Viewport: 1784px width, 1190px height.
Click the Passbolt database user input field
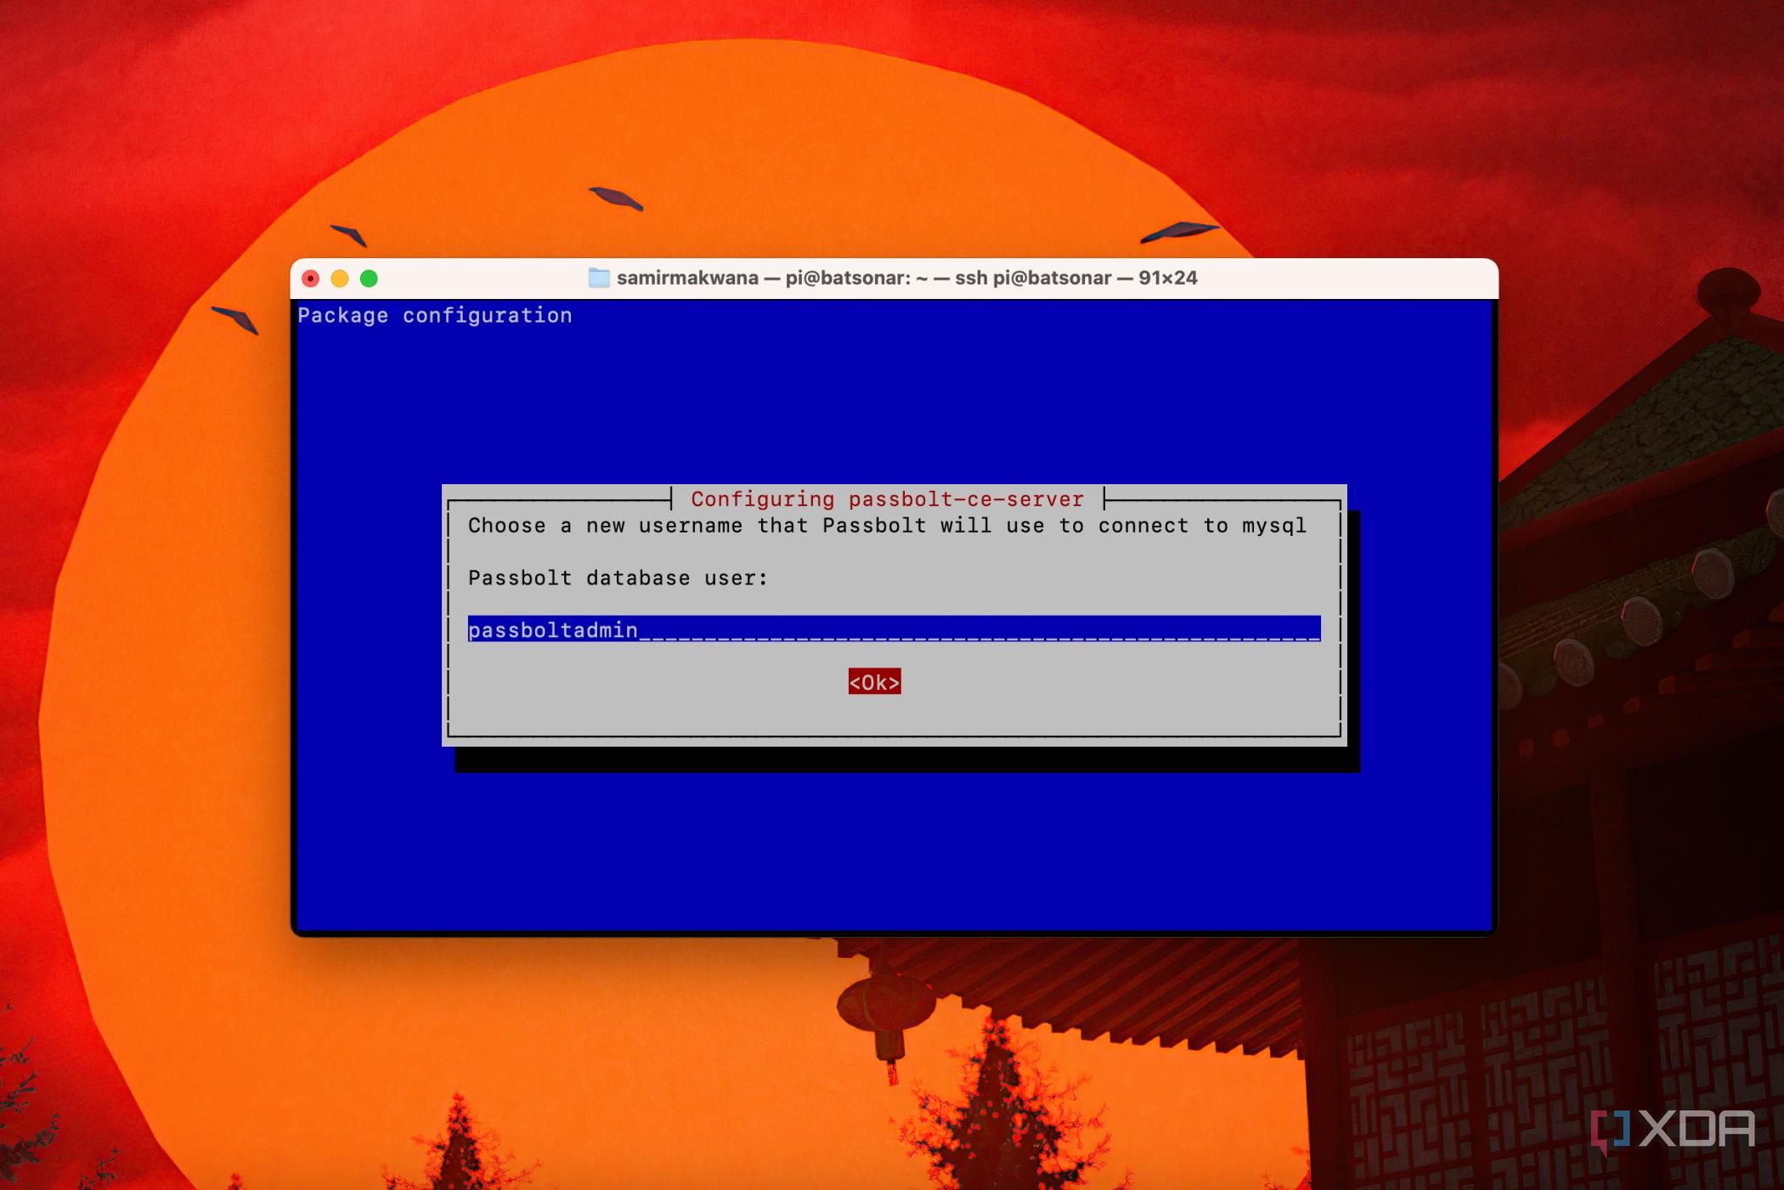coord(894,629)
